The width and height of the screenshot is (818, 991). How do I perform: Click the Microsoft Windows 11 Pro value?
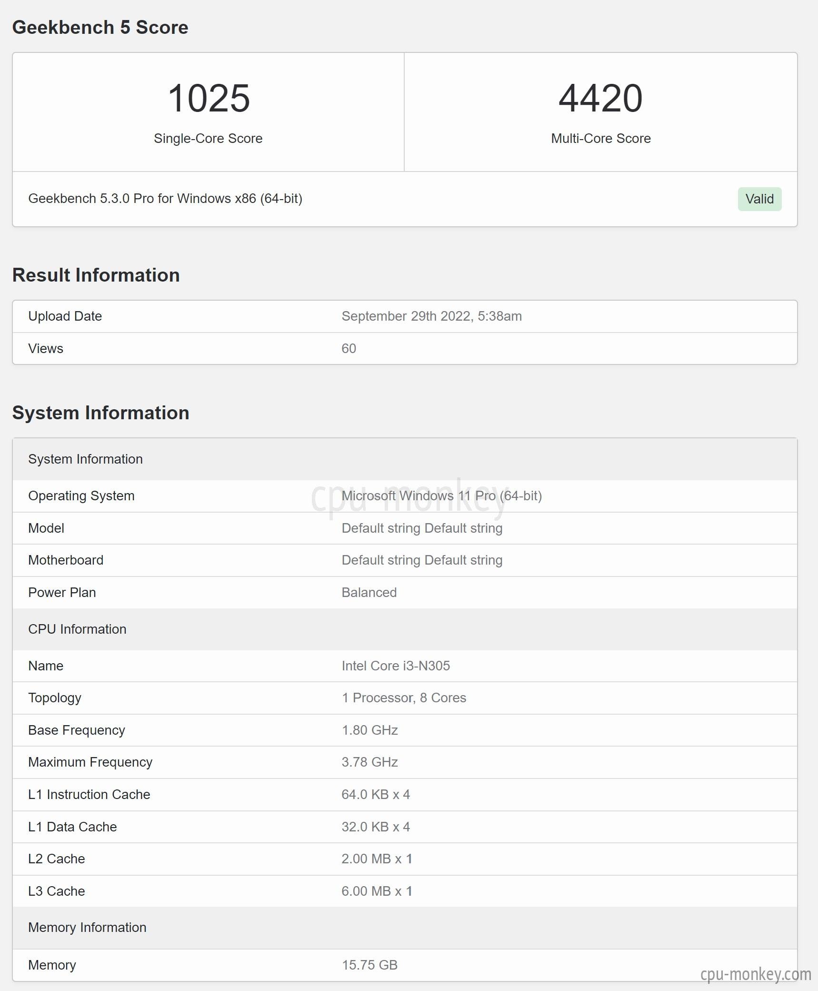tap(442, 496)
